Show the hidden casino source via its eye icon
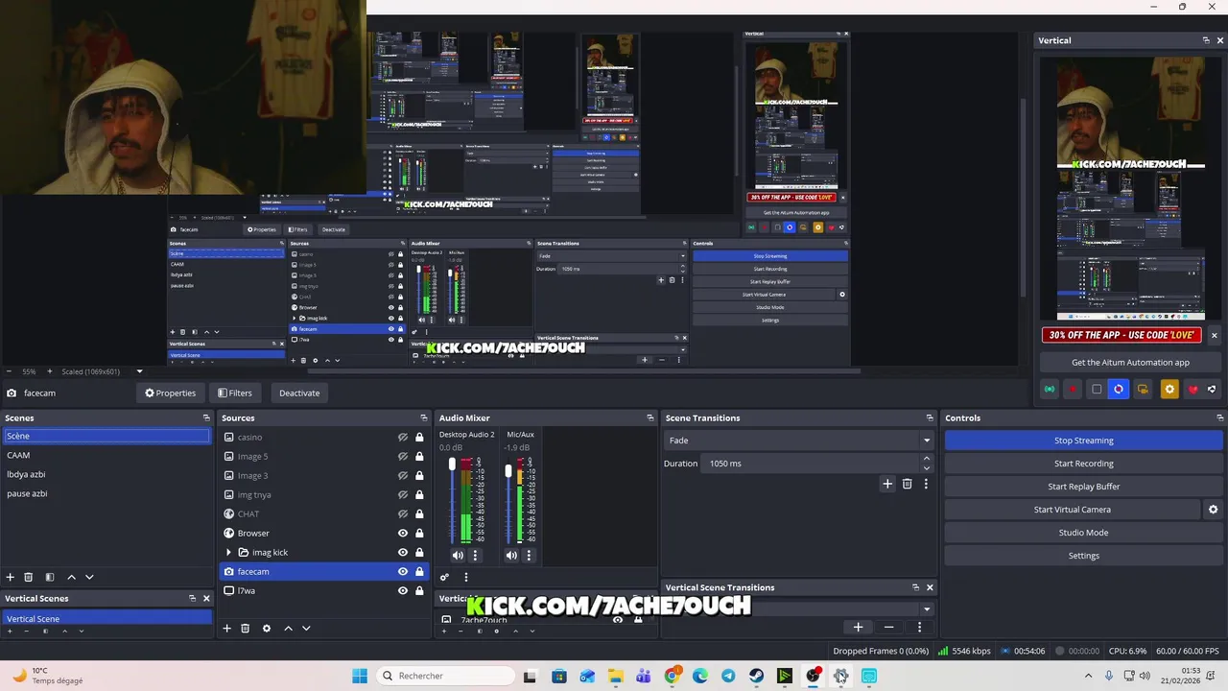This screenshot has height=691, width=1228. [x=403, y=437]
